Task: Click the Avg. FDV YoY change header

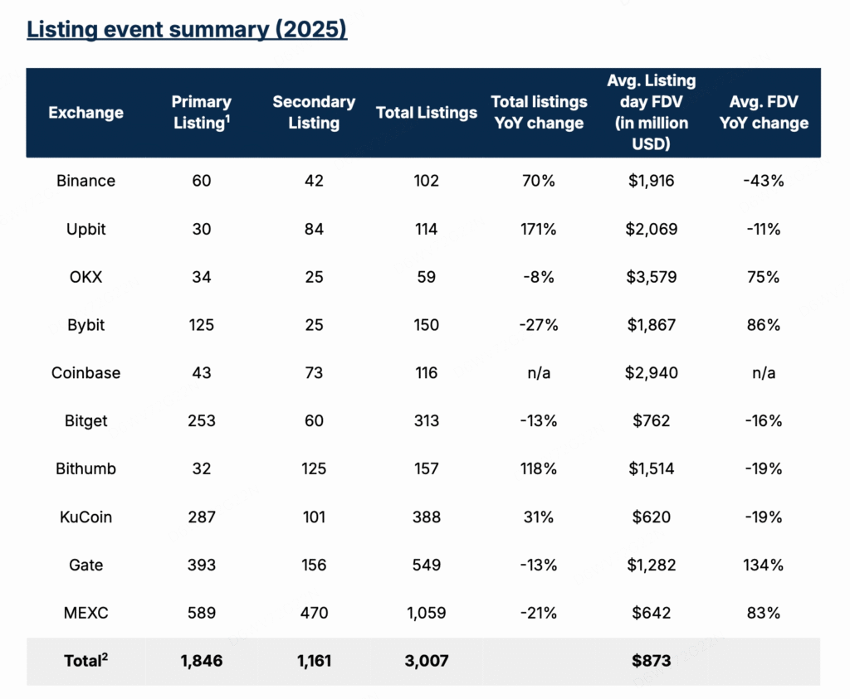Action: click(764, 113)
